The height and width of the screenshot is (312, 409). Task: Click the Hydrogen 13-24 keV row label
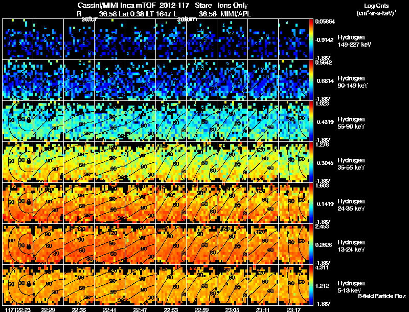pyautogui.click(x=351, y=246)
